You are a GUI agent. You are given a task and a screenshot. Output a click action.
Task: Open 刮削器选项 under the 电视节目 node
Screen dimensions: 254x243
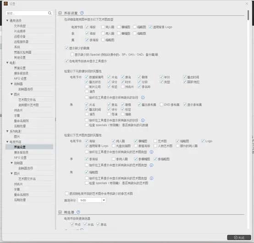(x=26, y=168)
